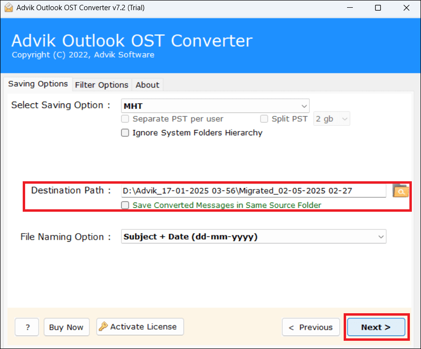Click the key icon on Activate License
Image resolution: width=421 pixels, height=349 pixels.
(x=103, y=326)
